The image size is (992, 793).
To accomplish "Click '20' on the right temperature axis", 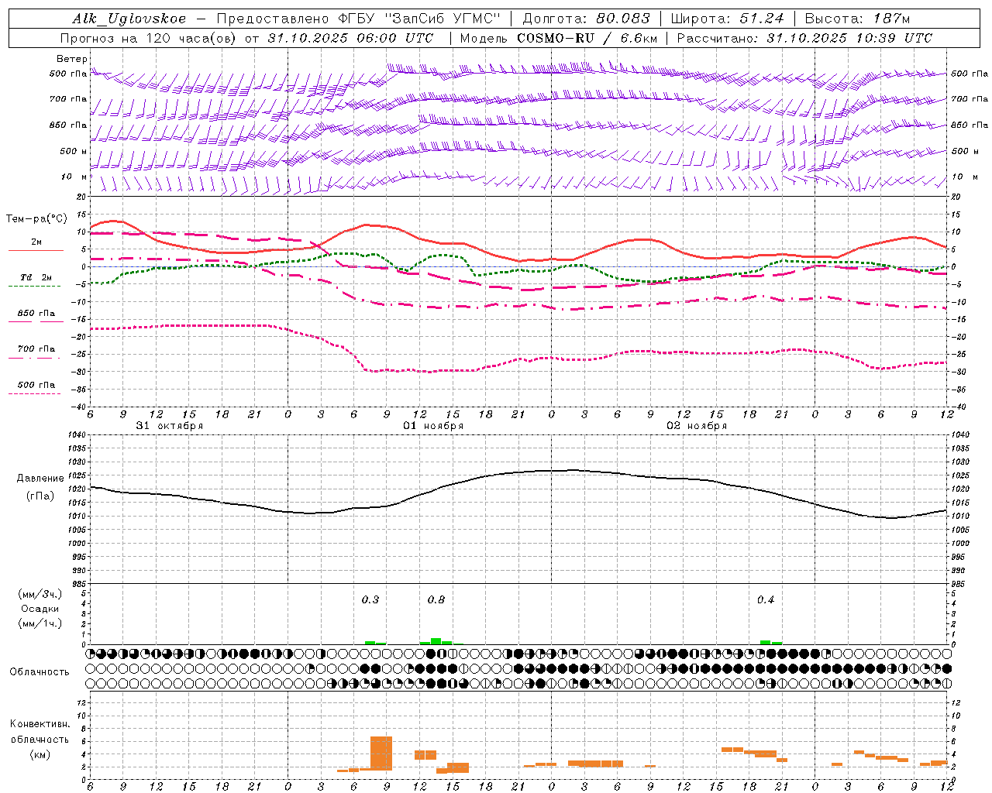I will [x=956, y=197].
